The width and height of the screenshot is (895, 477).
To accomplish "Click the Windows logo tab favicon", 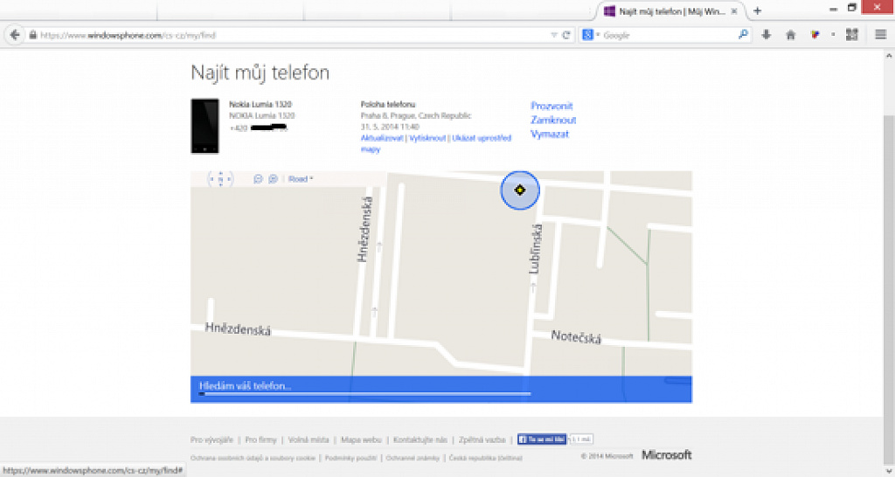I will 609,10.
